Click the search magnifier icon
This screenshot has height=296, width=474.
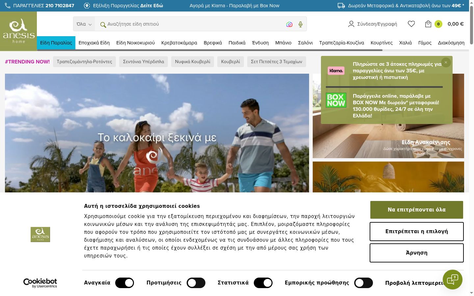point(103,24)
